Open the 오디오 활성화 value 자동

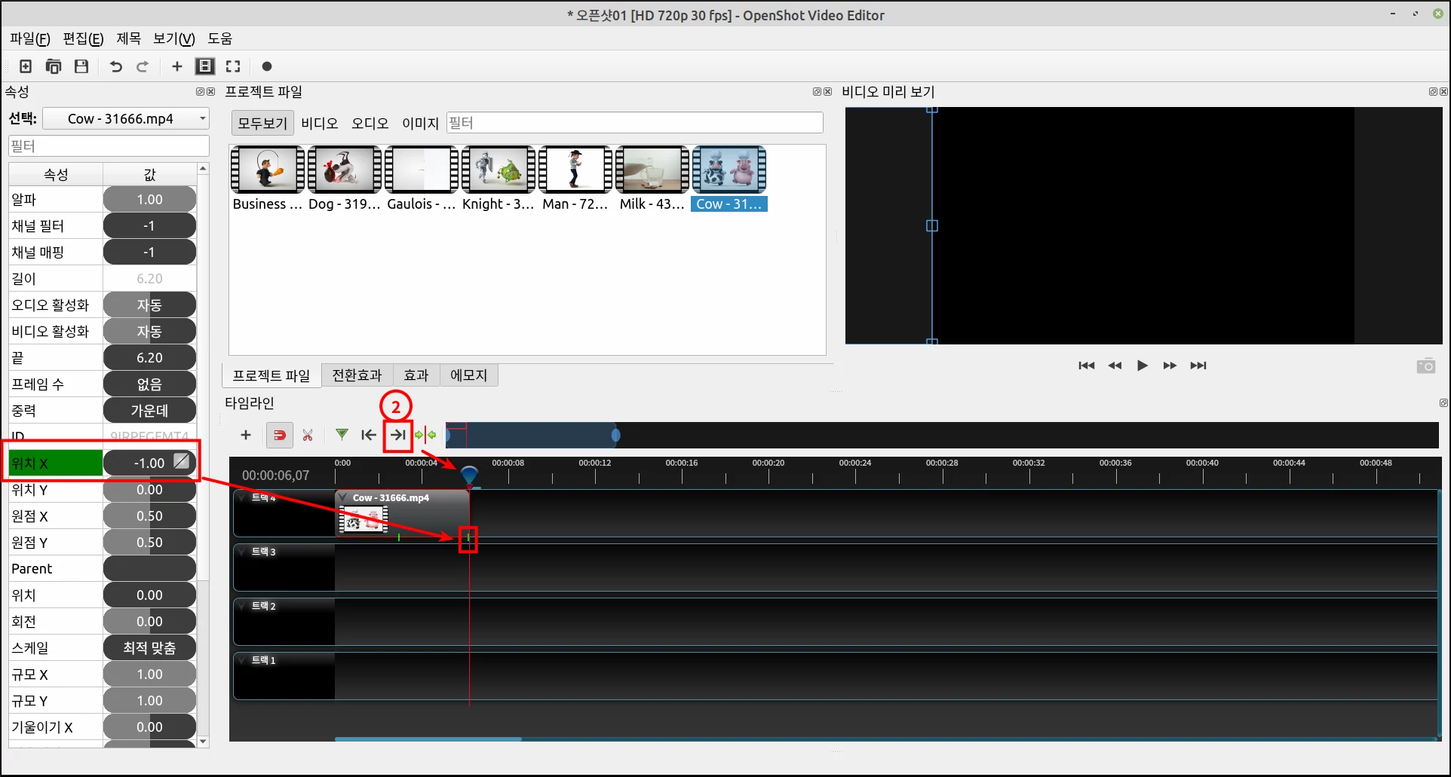(x=149, y=305)
